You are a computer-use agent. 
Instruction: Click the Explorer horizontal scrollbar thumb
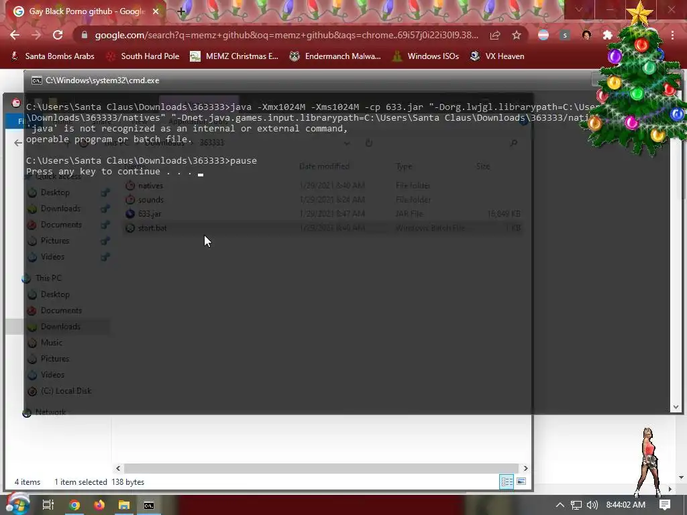pos(321,468)
